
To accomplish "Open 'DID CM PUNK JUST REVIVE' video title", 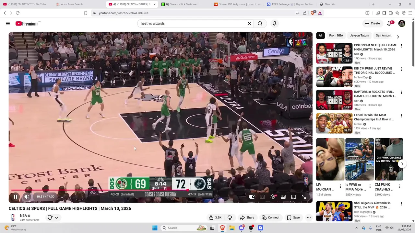I will click(x=374, y=71).
